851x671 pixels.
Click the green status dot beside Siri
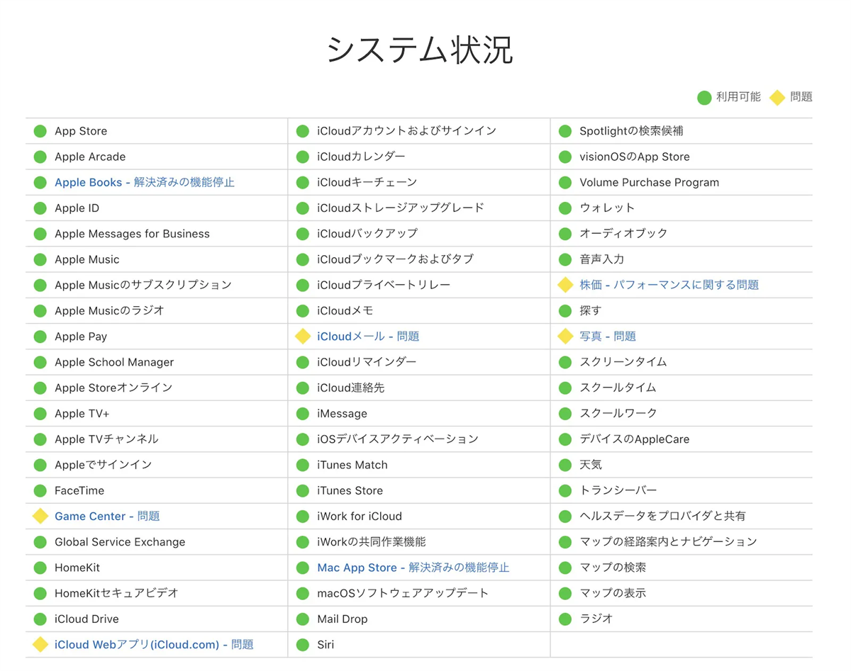point(303,645)
